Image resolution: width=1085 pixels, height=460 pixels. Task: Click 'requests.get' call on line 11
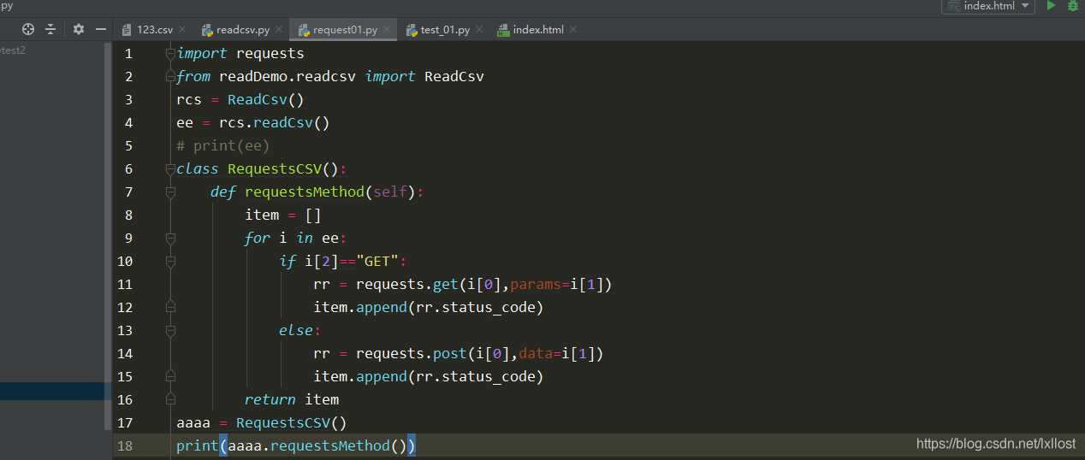click(407, 285)
